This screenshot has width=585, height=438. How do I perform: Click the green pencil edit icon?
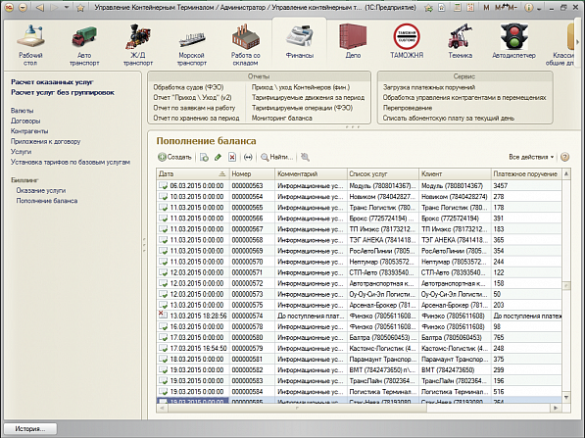tap(218, 157)
